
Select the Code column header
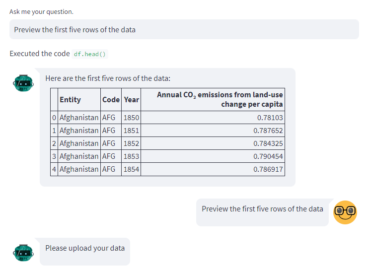[x=111, y=100]
